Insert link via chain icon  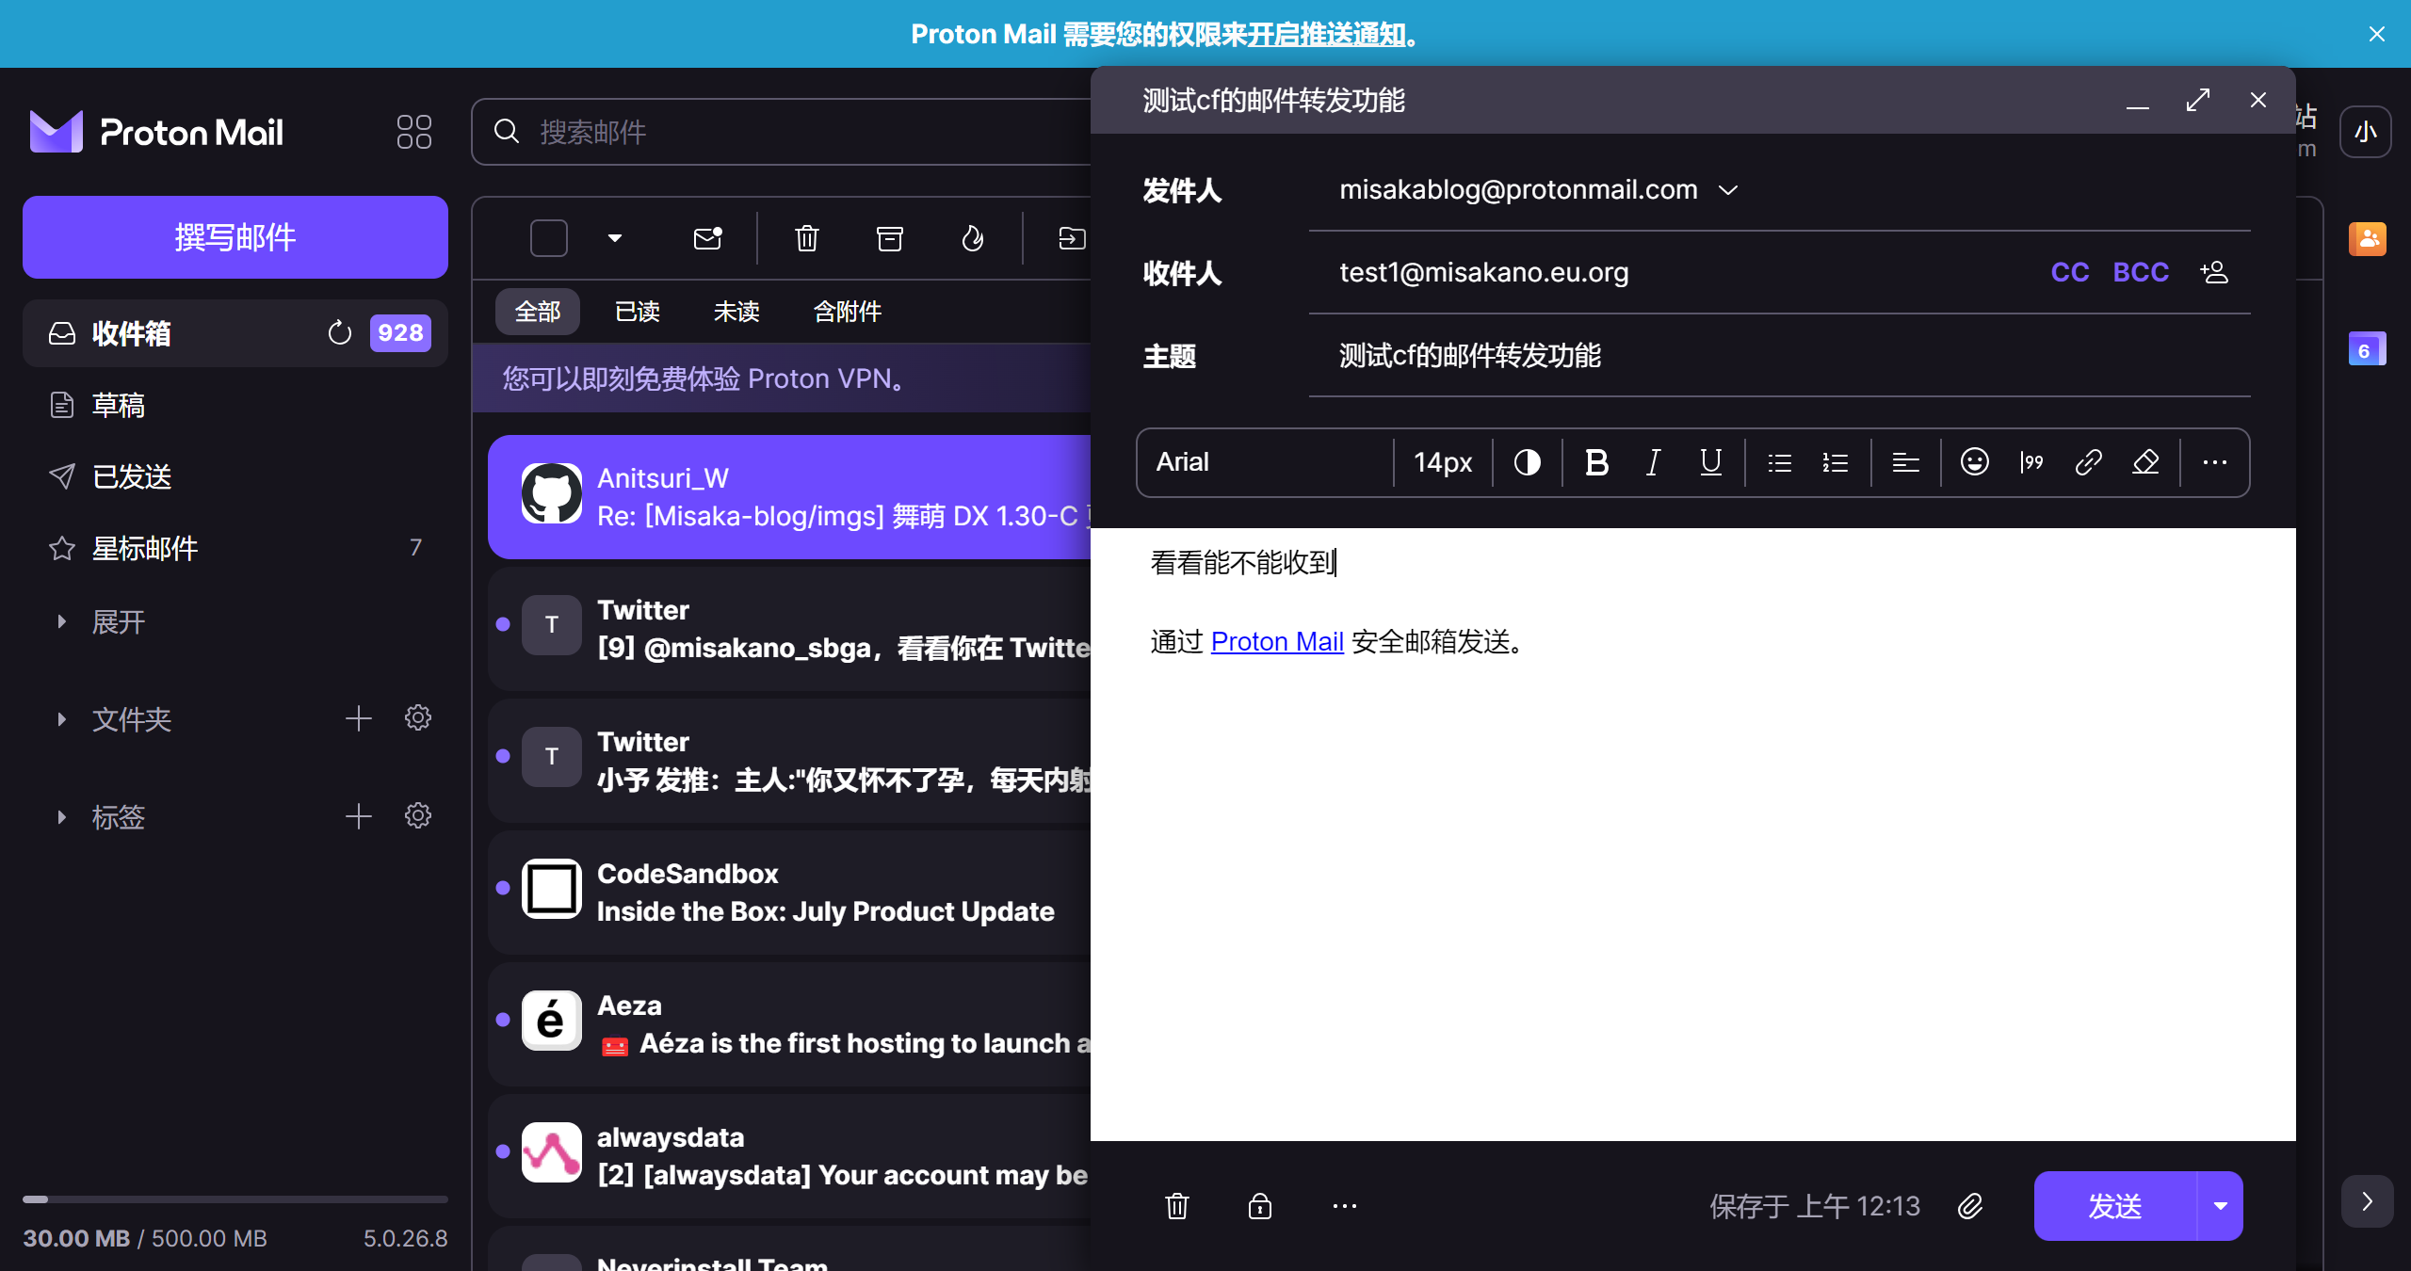tap(2088, 462)
